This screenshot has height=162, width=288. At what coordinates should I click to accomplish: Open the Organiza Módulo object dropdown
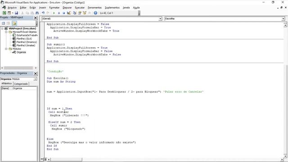[x=35, y=79]
